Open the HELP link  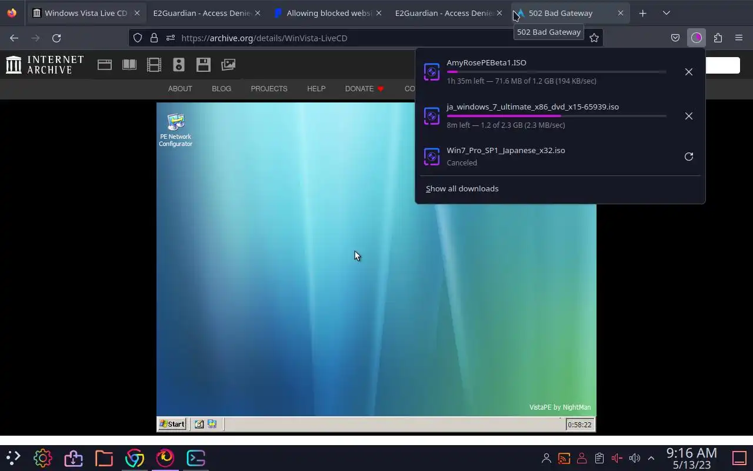[x=316, y=89]
